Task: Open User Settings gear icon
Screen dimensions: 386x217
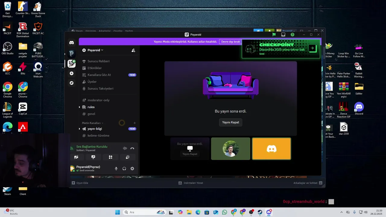Action: (x=132, y=169)
